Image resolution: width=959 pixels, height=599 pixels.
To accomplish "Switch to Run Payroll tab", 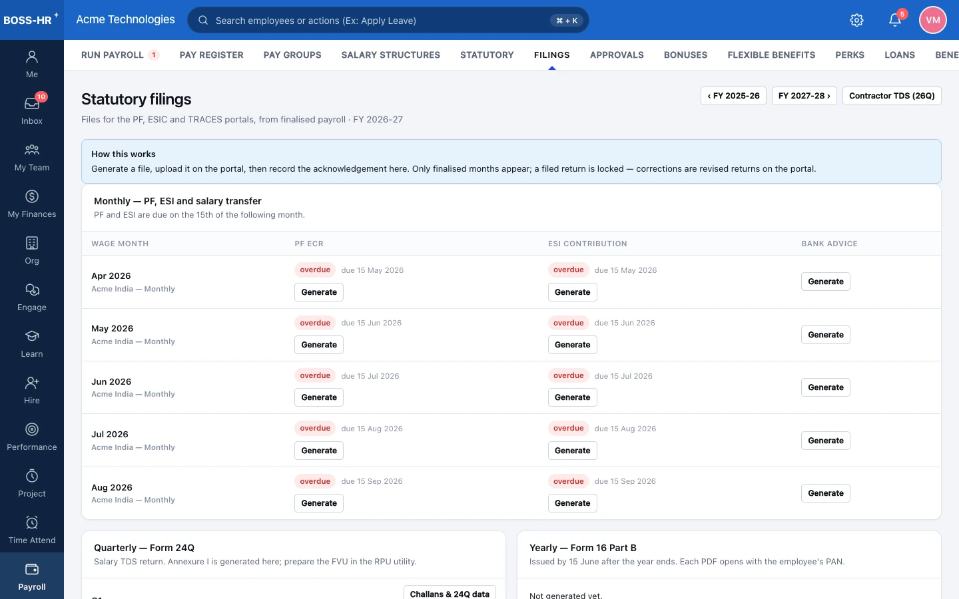I will pos(120,55).
